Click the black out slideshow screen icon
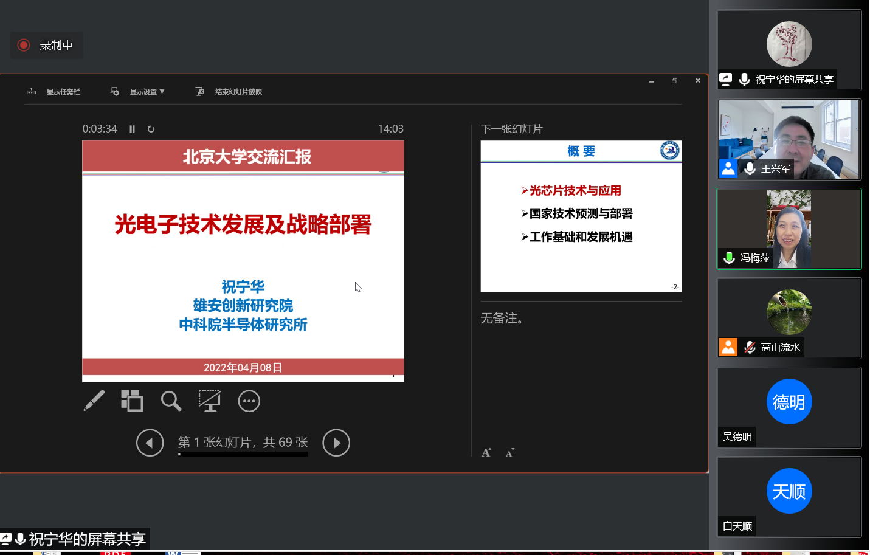The width and height of the screenshot is (870, 555). click(210, 401)
